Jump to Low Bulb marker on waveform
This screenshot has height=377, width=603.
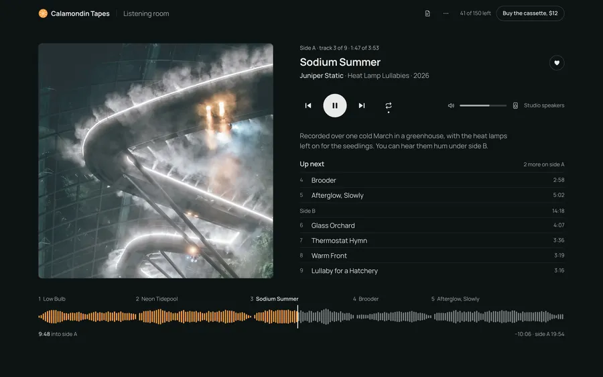click(x=52, y=299)
